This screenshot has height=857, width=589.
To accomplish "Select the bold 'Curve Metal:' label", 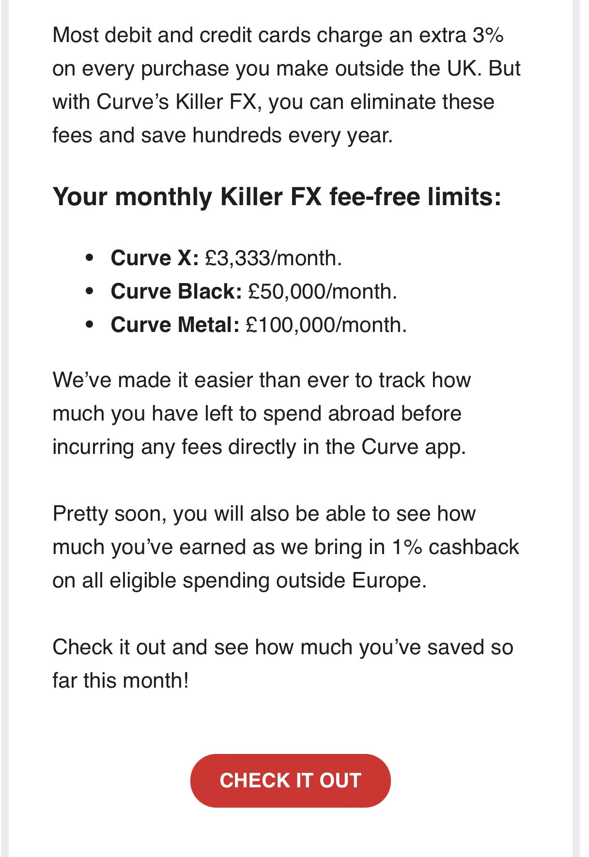I will (175, 325).
